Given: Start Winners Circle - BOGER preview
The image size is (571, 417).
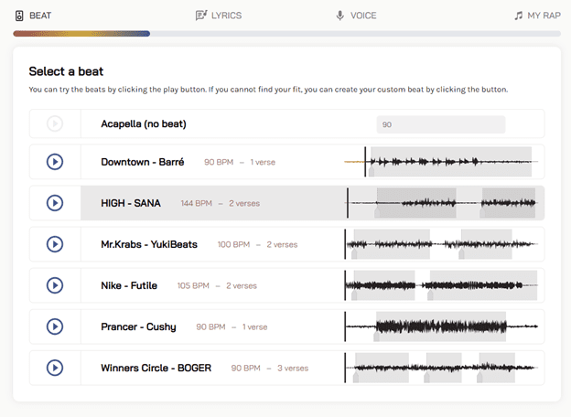Looking at the screenshot, I should (x=55, y=368).
